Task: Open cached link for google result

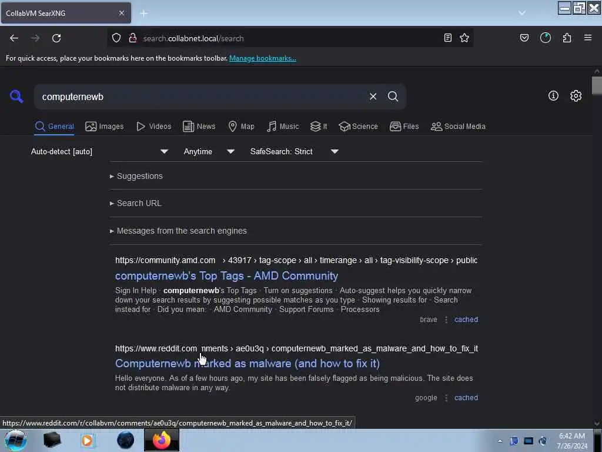Action: (x=466, y=398)
